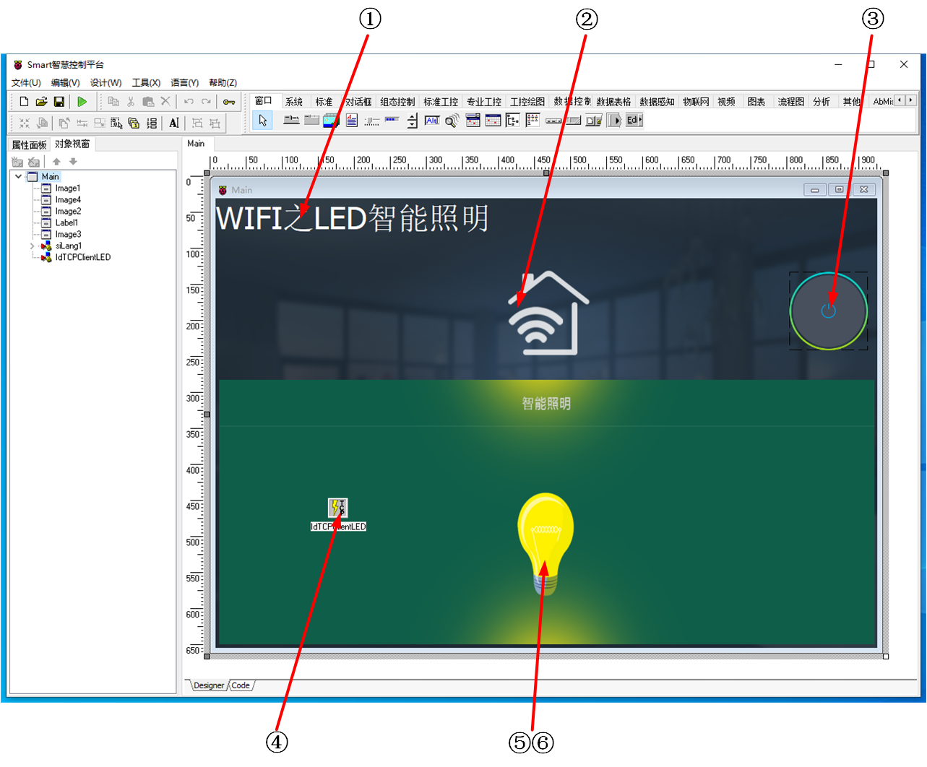Run the project with the green play button
This screenshot has width=927, height=767.
82,102
